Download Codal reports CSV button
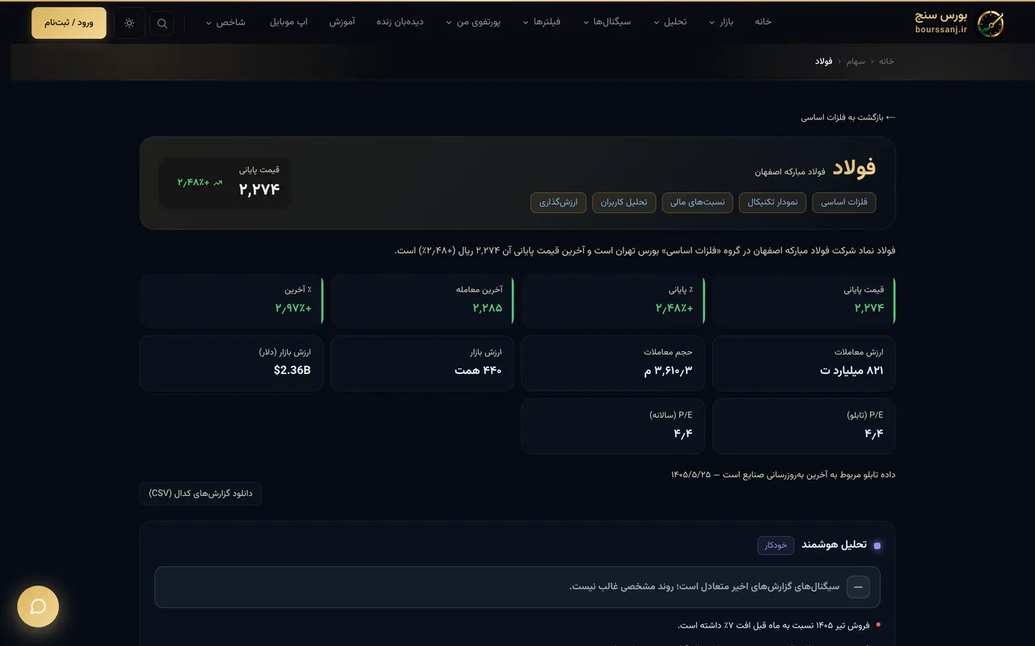 201,493
